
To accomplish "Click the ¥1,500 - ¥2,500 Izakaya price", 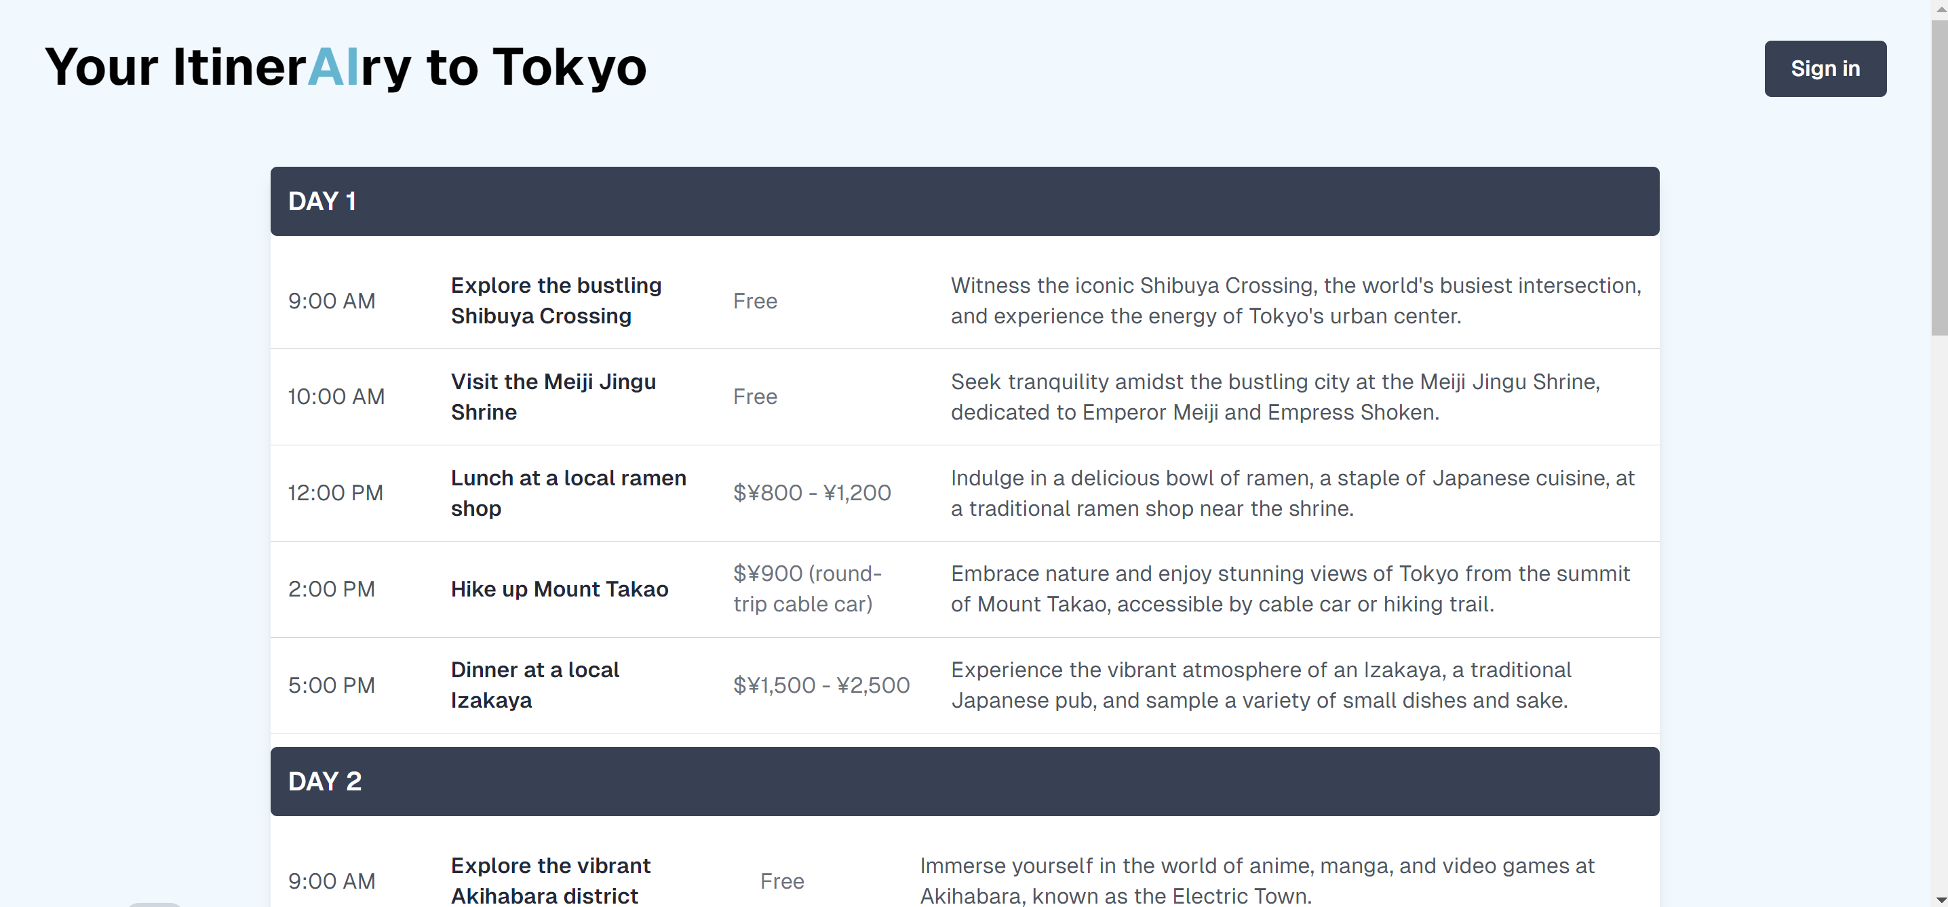I will coord(821,685).
